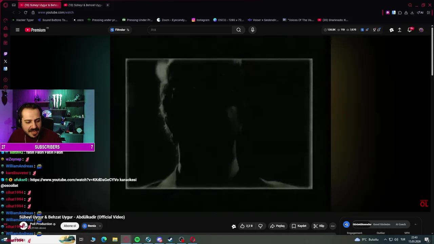Open the Zoom - Eyecandy bookmark
This screenshot has height=244, width=434.
coord(172,20)
